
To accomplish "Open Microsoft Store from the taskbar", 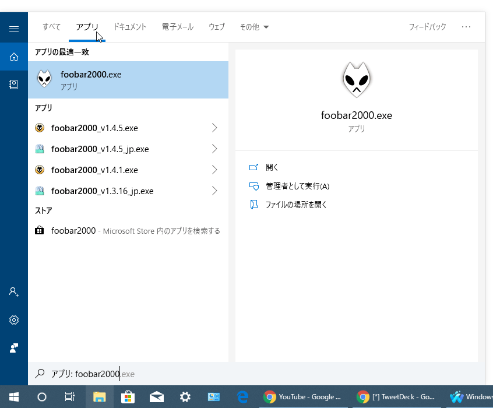I will click(x=128, y=397).
